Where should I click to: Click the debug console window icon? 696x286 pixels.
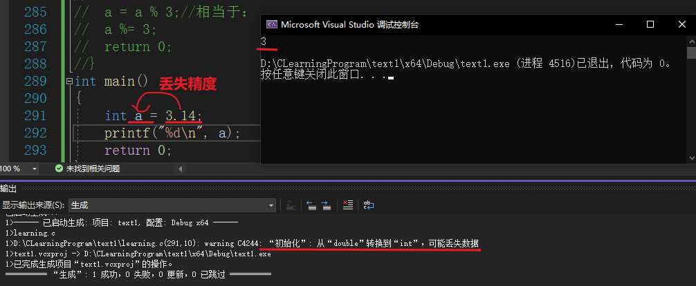click(x=271, y=24)
